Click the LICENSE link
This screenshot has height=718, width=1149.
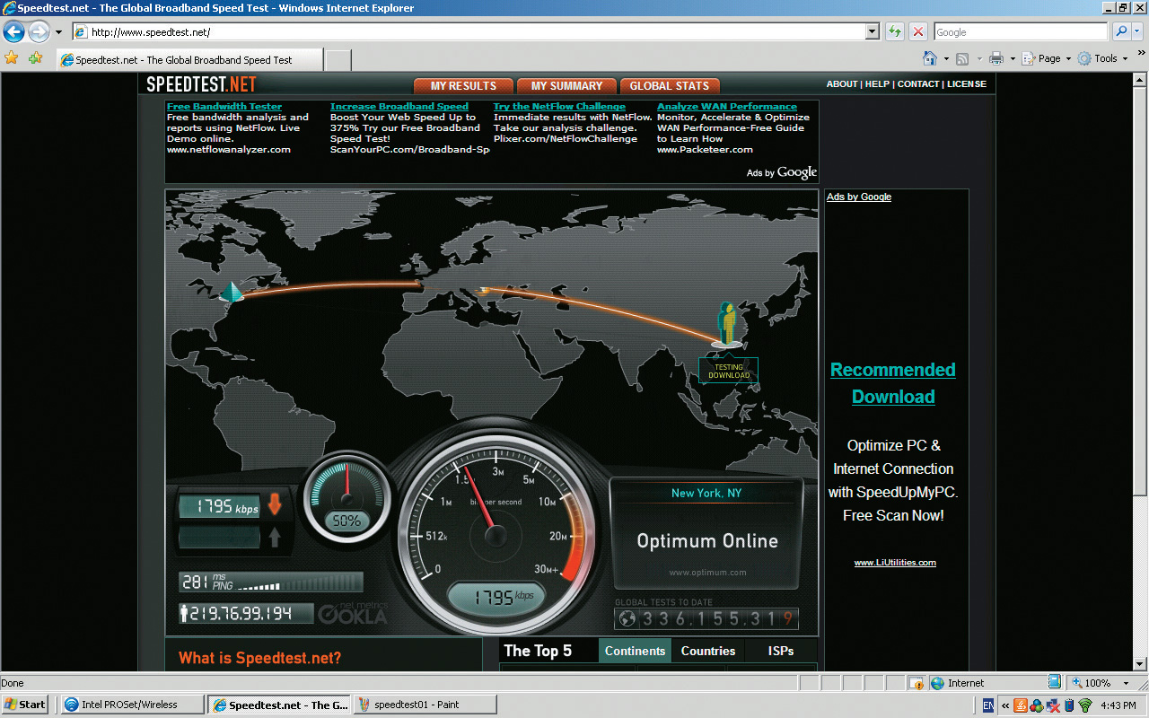point(967,83)
